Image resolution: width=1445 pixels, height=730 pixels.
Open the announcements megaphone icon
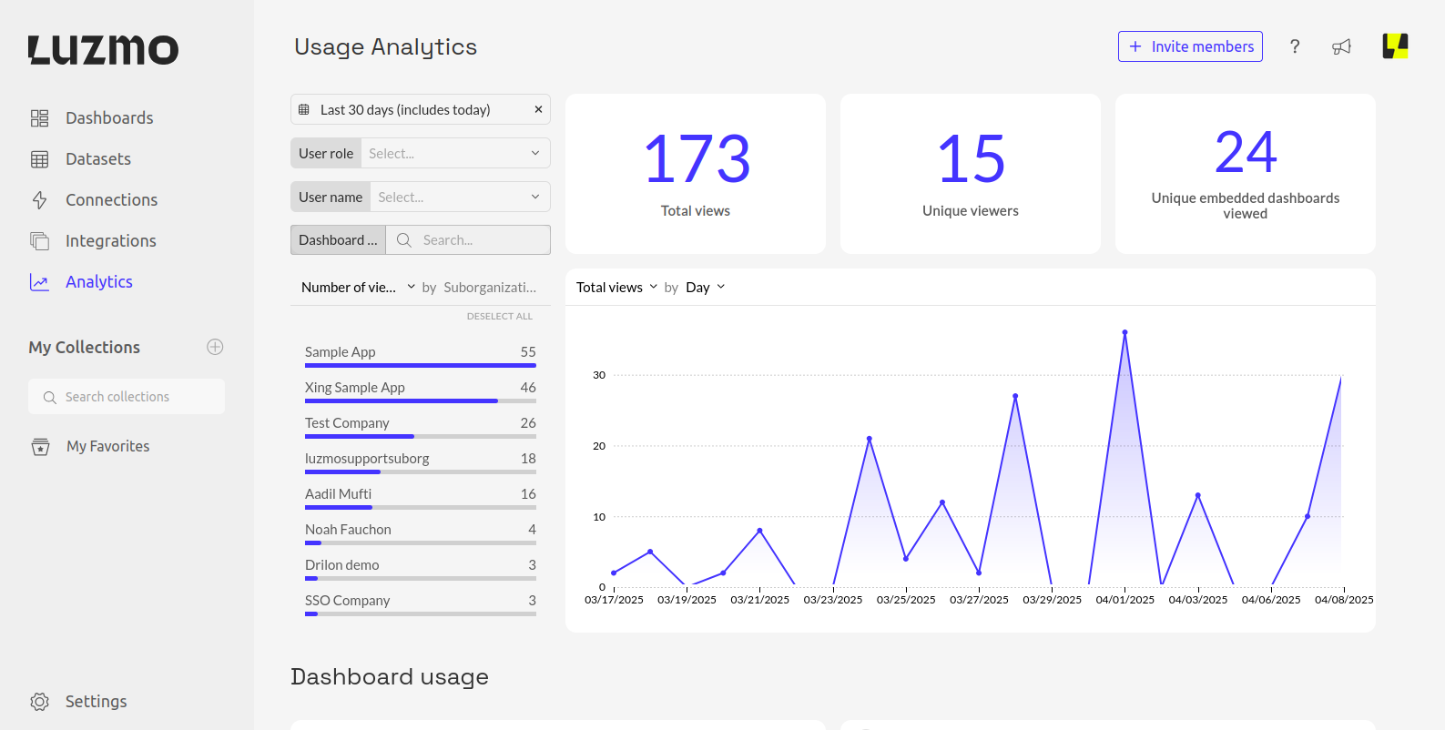tap(1341, 46)
